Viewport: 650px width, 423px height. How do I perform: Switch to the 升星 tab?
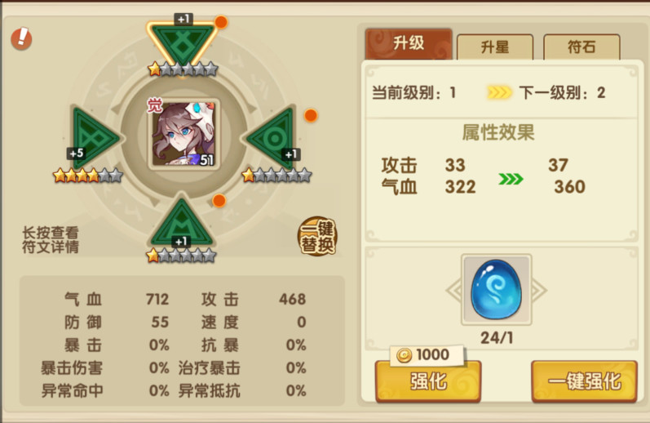point(494,47)
